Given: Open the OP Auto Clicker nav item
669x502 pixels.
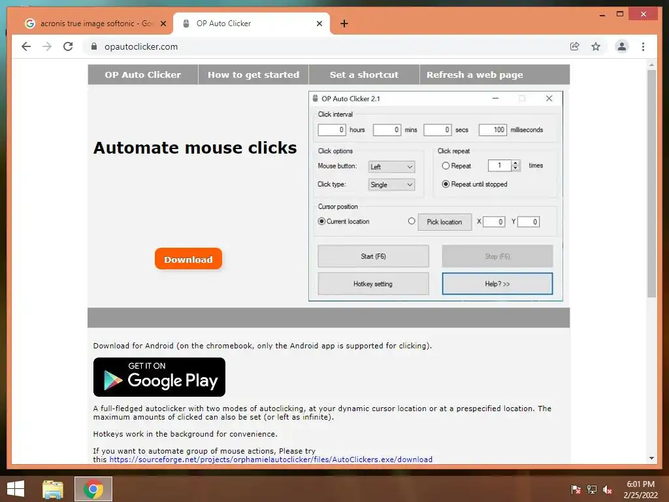Looking at the screenshot, I should (x=143, y=75).
